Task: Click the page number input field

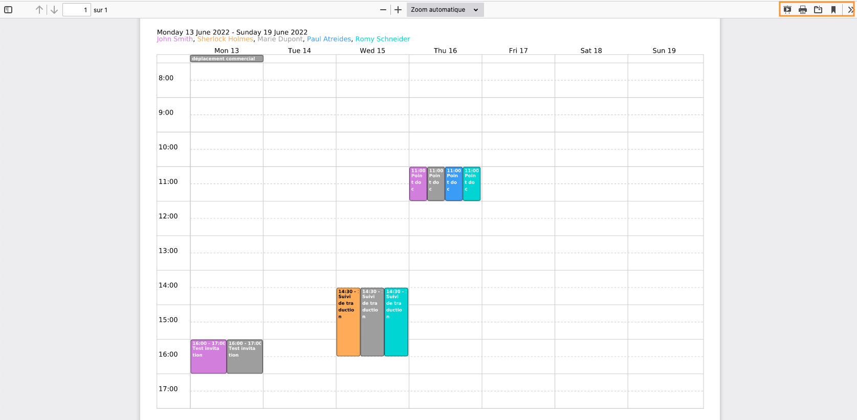Action: tap(76, 10)
